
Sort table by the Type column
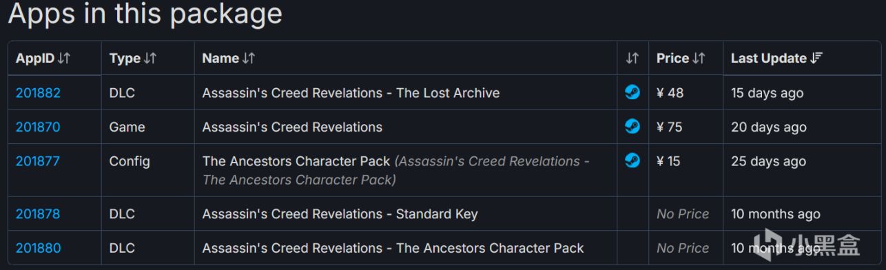tap(133, 59)
